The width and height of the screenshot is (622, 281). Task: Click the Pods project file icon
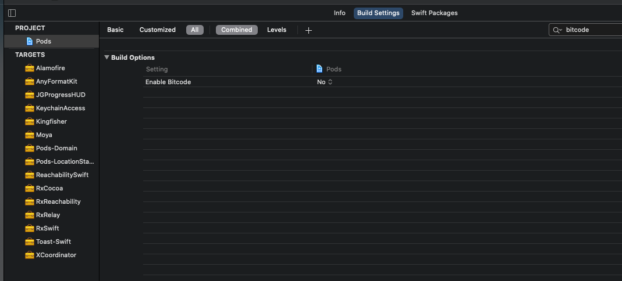29,41
